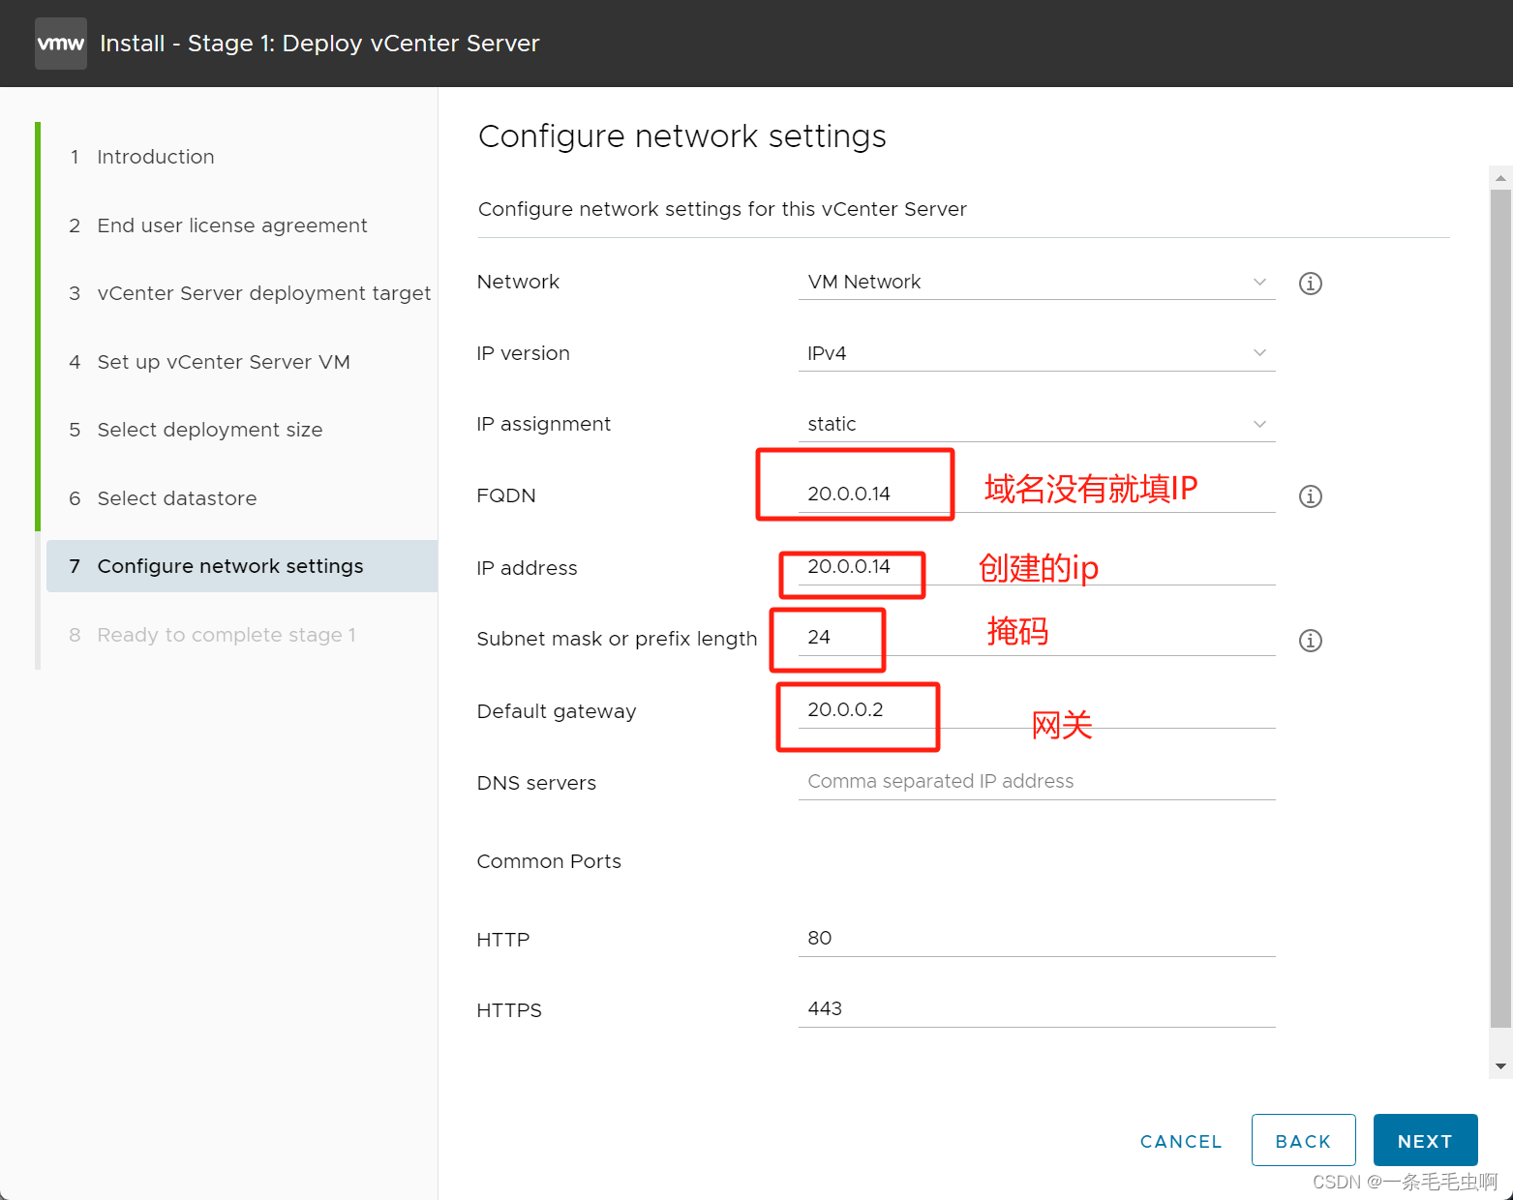
Task: Edit the Subnet mask or prefix length field
Action: [1037, 638]
